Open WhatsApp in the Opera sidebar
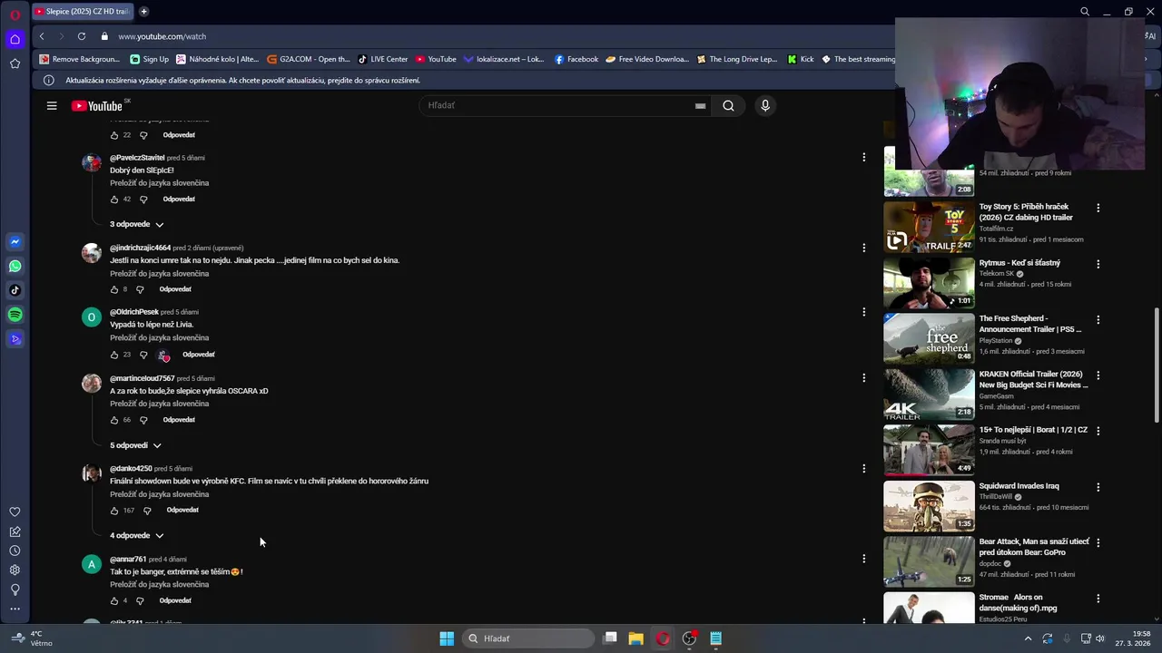 [15, 267]
